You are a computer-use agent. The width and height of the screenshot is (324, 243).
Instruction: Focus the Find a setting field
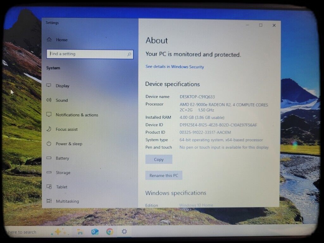click(90, 54)
